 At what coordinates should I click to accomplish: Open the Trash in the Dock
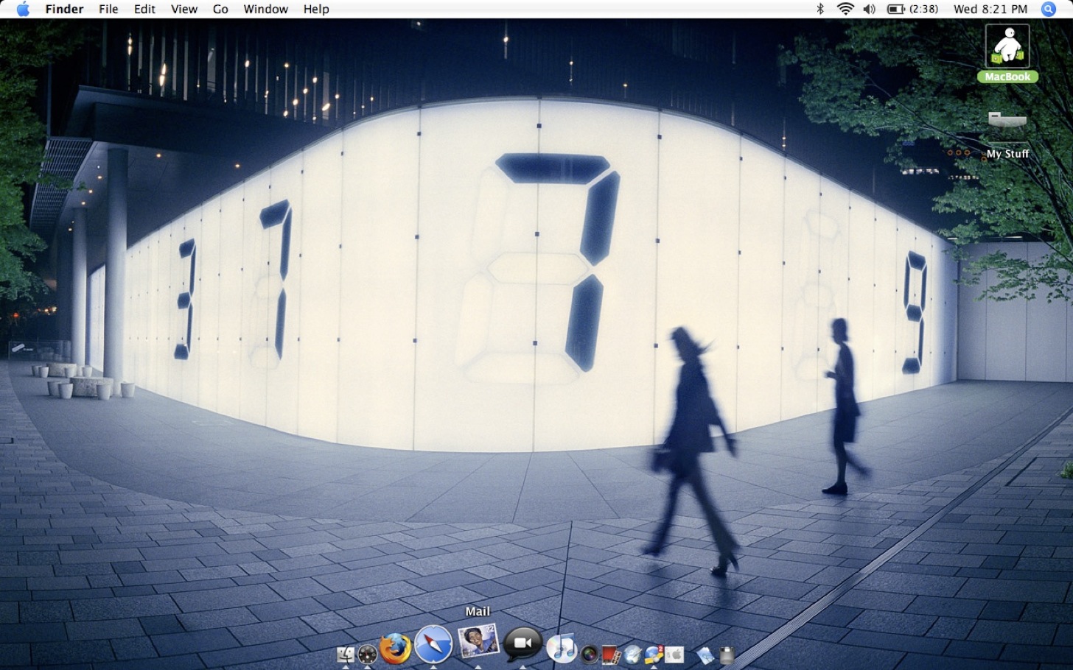(x=727, y=655)
